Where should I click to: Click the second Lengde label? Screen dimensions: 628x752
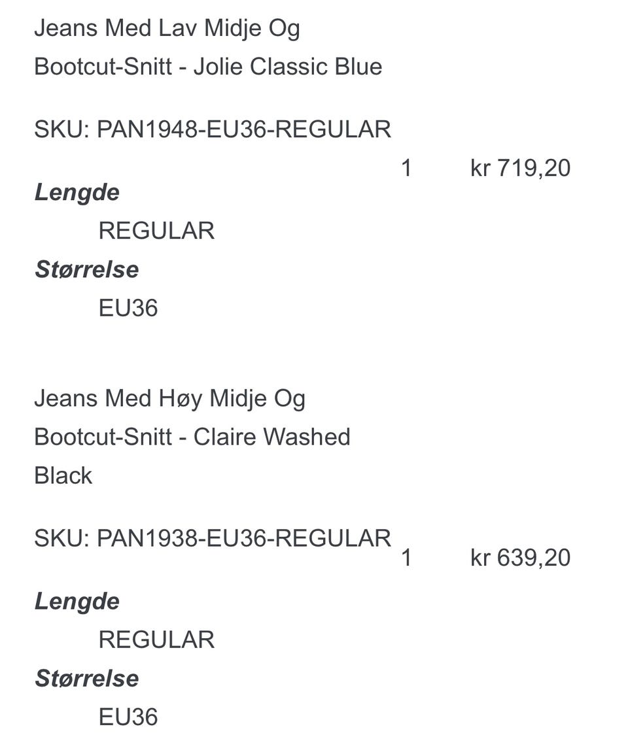(77, 602)
